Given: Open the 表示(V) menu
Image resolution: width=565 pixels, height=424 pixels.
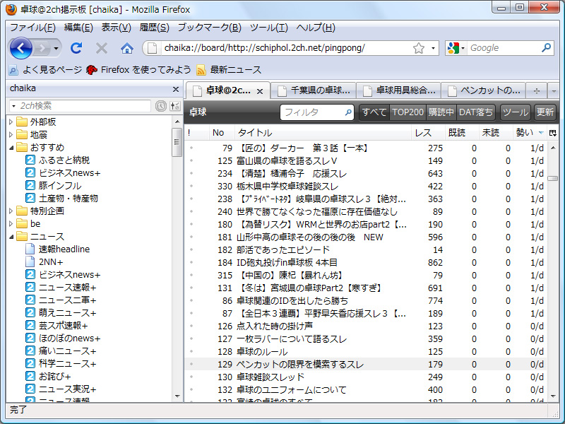Looking at the screenshot, I should 116,28.
